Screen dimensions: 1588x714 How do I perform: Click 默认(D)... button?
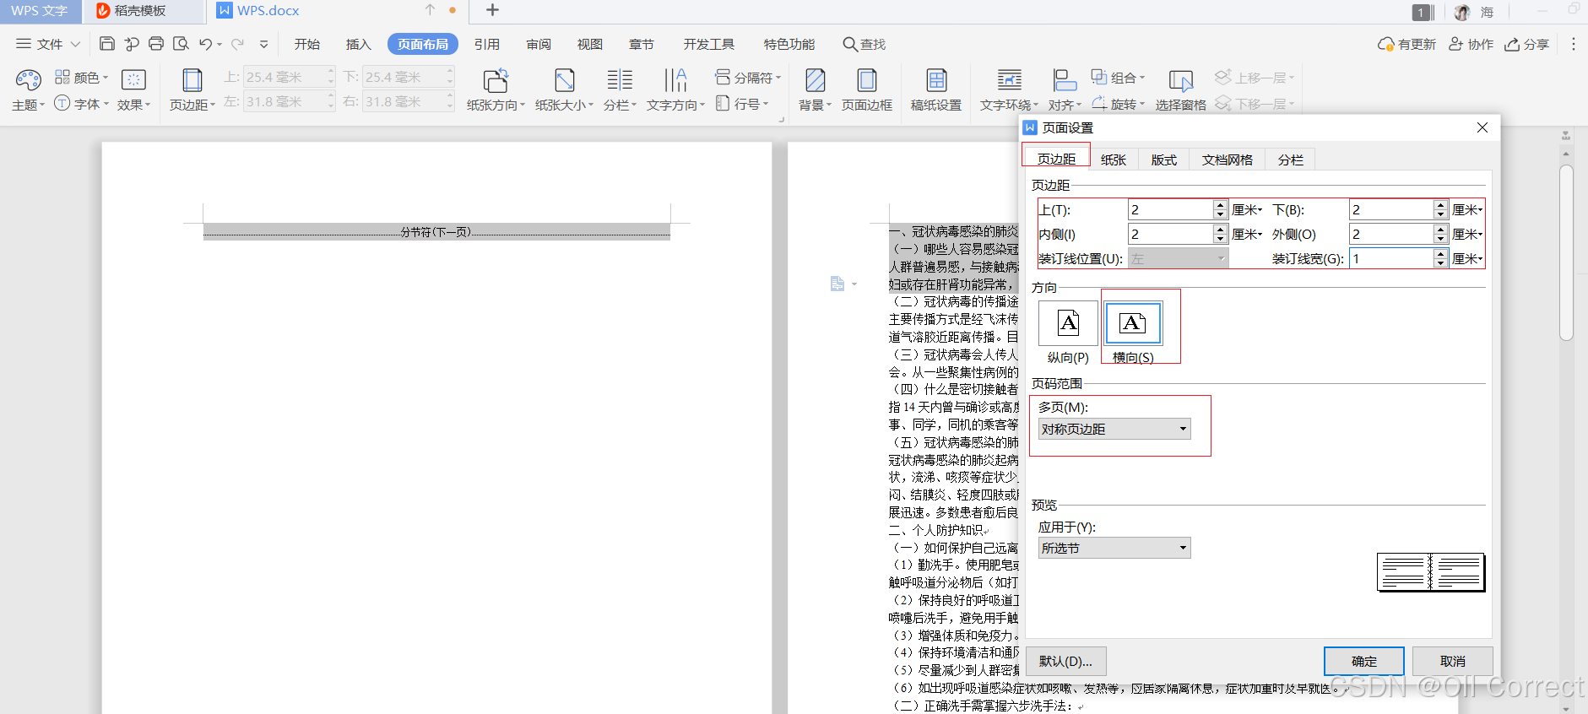[1065, 661]
